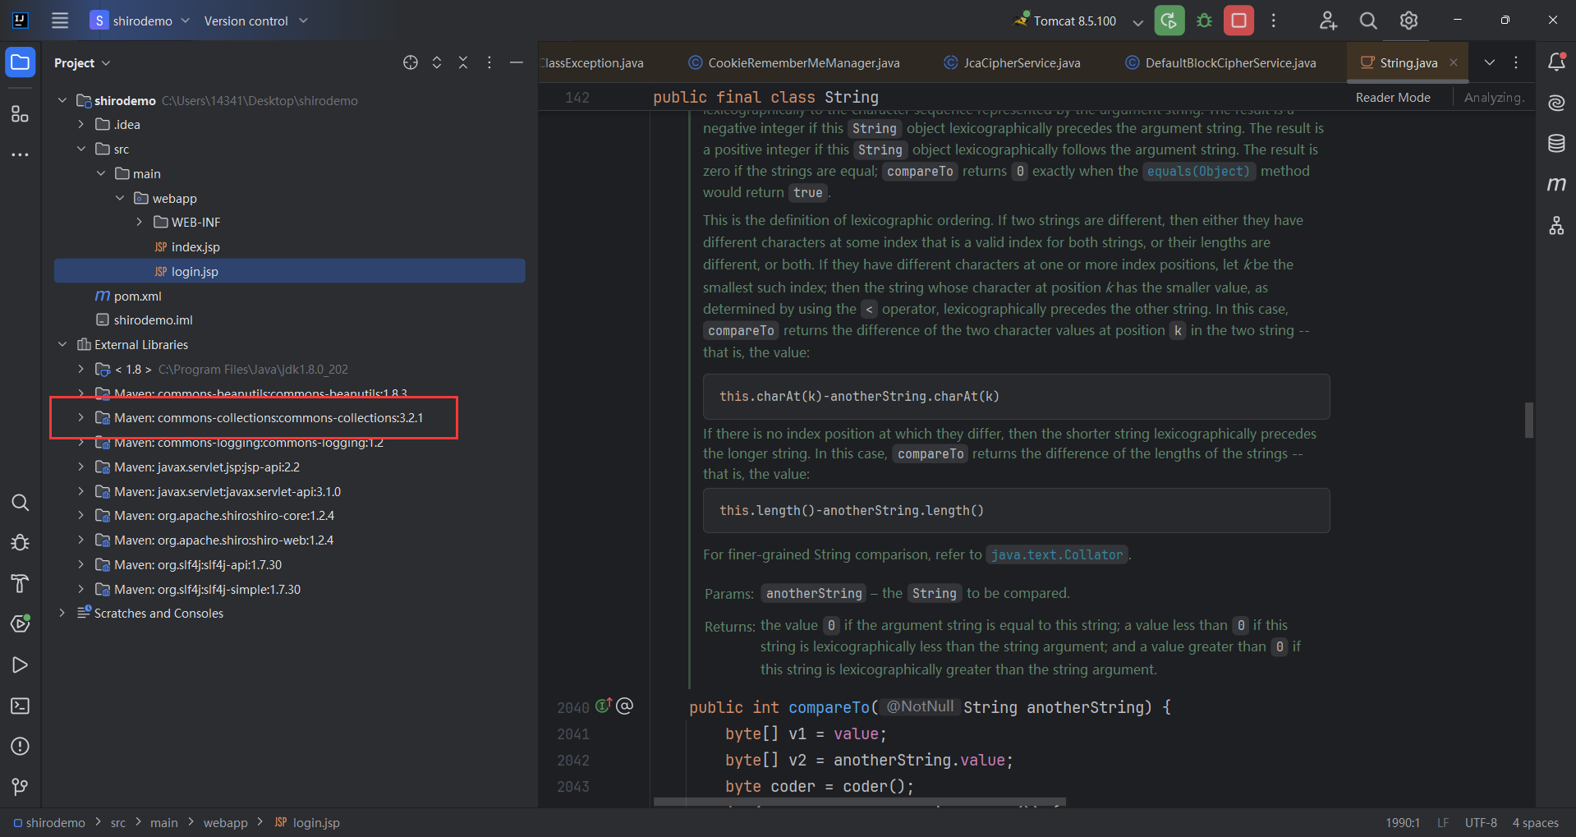Change LF line separator
The height and width of the screenshot is (837, 1576).
(x=1443, y=822)
